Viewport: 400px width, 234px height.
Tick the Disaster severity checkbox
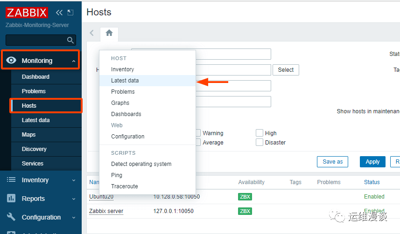tap(260, 142)
